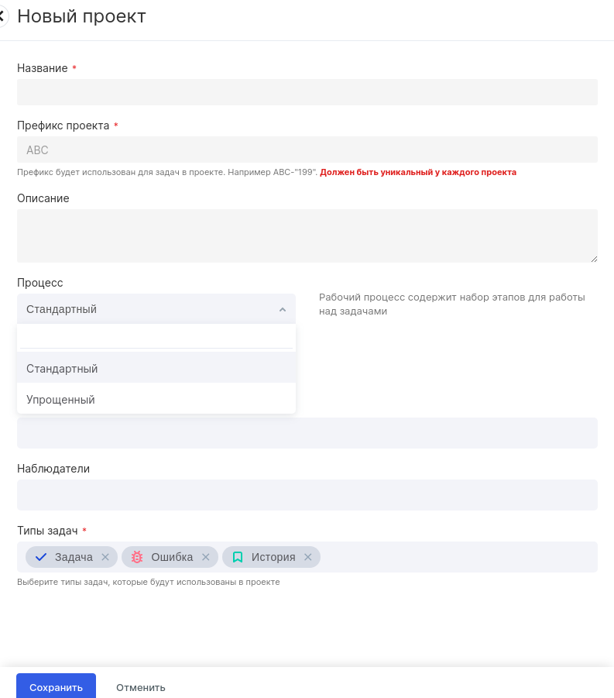Save the project with Сохранить
This screenshot has height=698, width=614.
(x=56, y=686)
